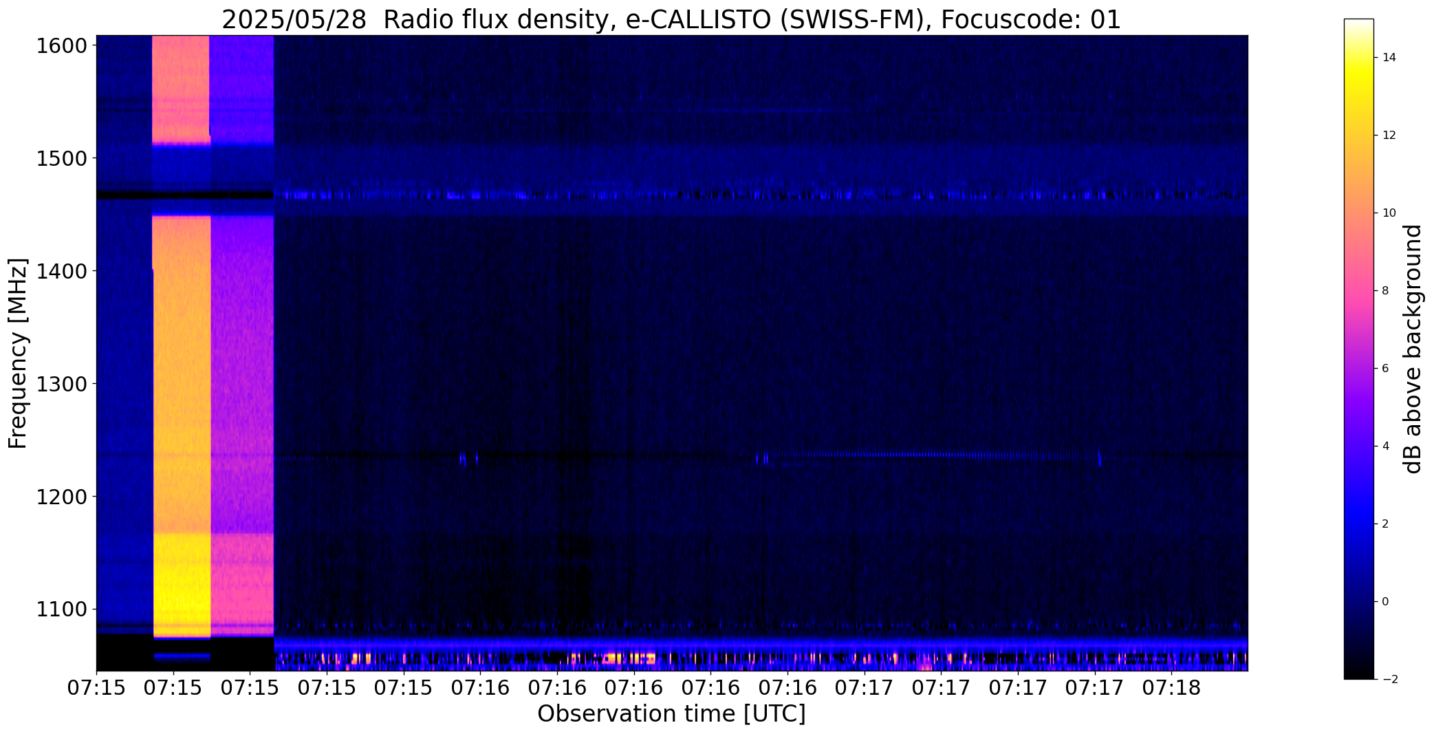
Task: Click the colorbar tick labeled 8
Action: click(x=1385, y=291)
